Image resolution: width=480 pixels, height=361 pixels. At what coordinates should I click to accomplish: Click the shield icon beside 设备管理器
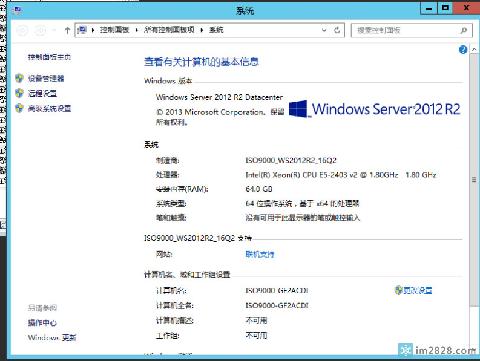pyautogui.click(x=19, y=78)
